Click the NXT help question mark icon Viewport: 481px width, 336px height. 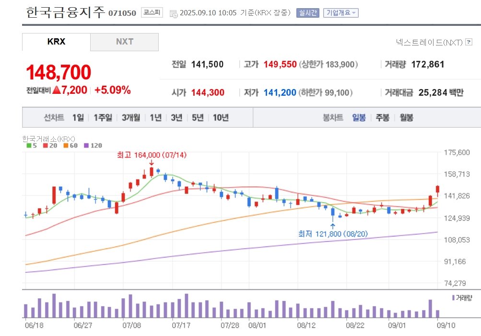[469, 42]
